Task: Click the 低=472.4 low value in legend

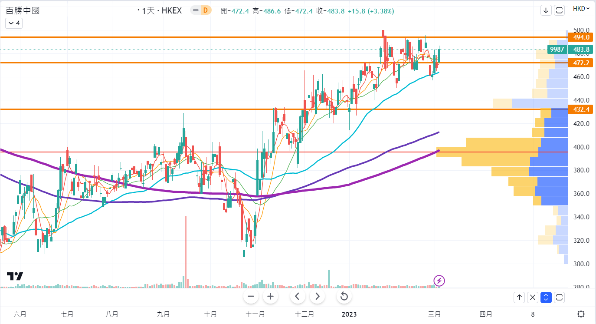Action: (x=299, y=11)
